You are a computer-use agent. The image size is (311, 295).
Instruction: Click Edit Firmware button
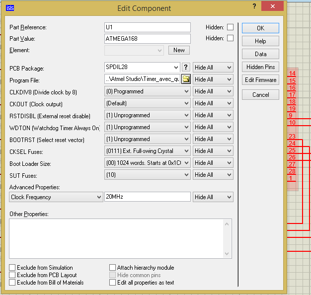260,80
